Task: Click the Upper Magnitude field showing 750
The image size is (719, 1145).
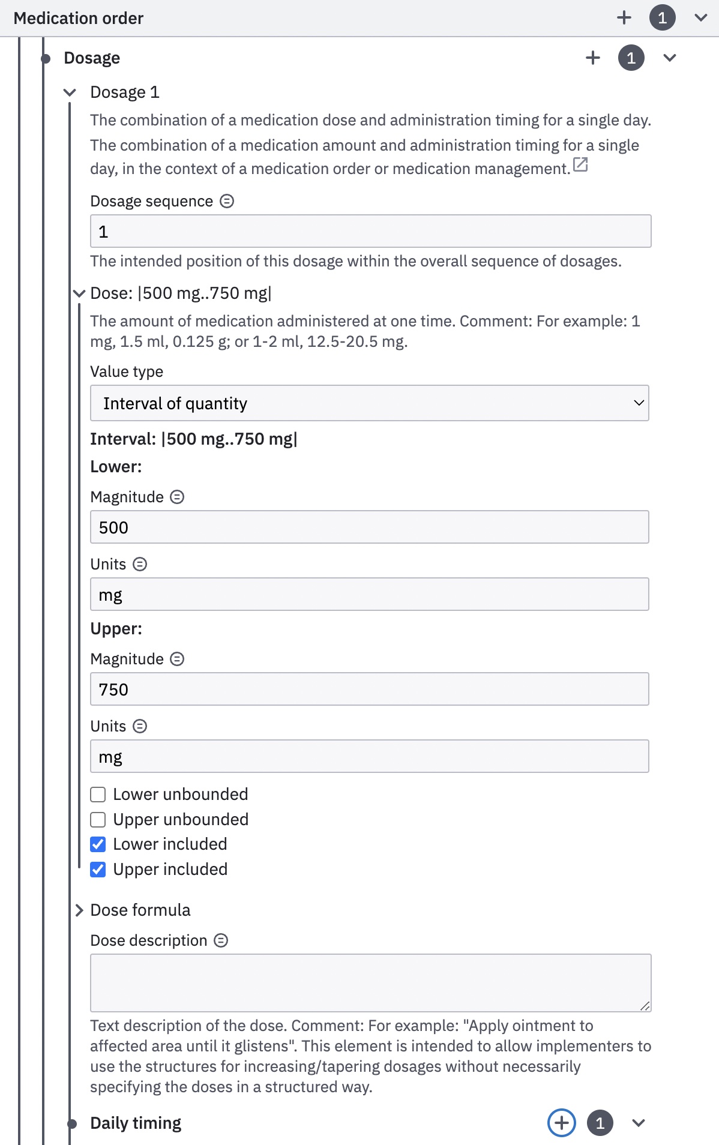Action: pos(369,689)
